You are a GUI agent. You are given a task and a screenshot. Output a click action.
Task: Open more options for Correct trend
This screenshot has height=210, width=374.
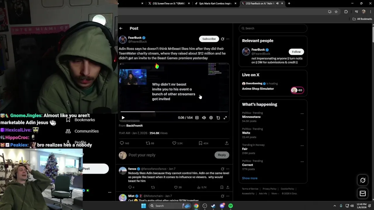coord(302,162)
